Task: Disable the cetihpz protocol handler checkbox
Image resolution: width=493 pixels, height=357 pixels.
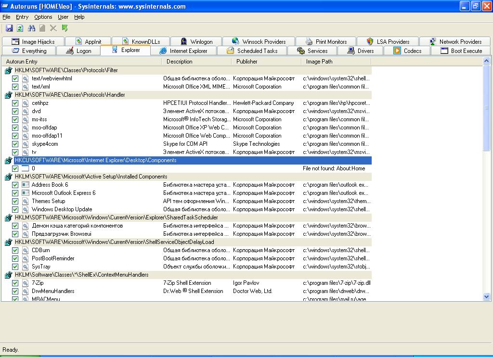Action: 15,103
